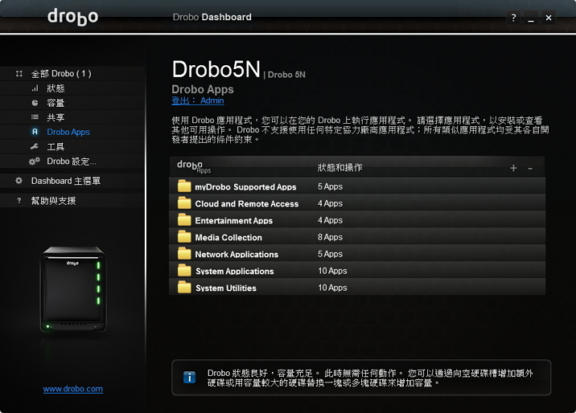Click the question mark icon beside 幫助與支援

(19, 201)
